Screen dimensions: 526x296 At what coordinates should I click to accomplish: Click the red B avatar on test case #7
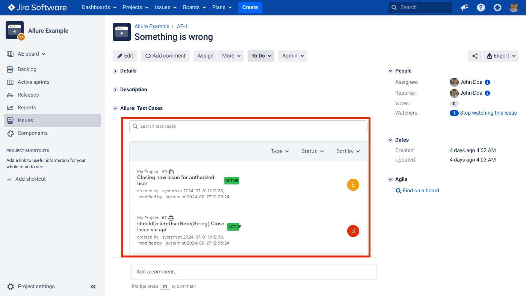(353, 231)
